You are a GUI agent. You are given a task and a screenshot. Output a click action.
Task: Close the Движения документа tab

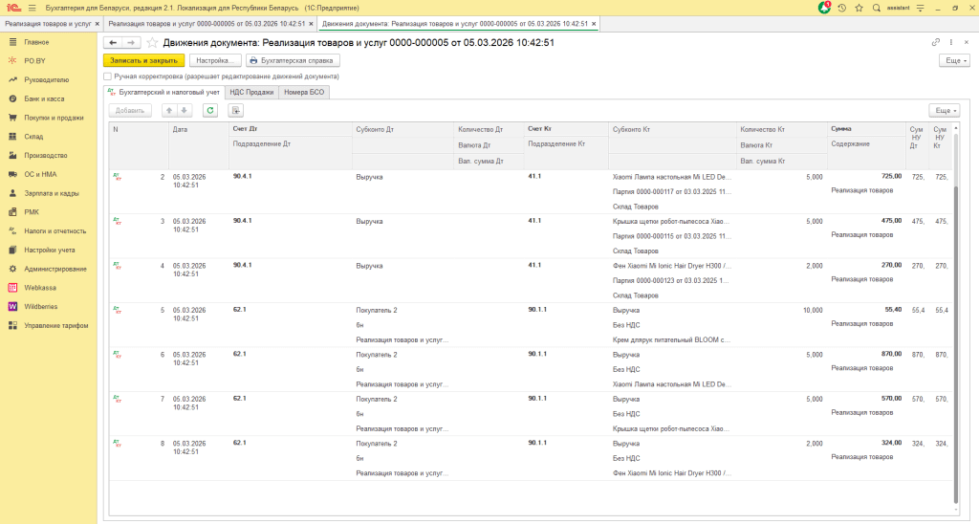coord(594,24)
